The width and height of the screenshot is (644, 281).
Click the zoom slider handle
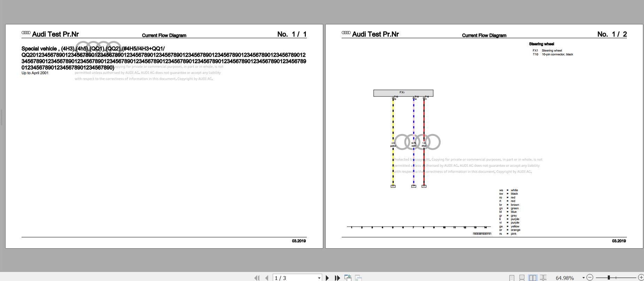click(609, 278)
